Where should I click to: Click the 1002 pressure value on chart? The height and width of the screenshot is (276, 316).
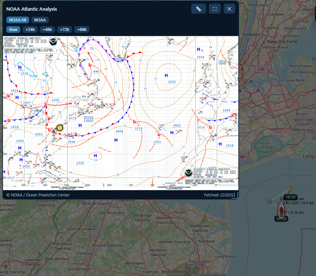click(55, 100)
